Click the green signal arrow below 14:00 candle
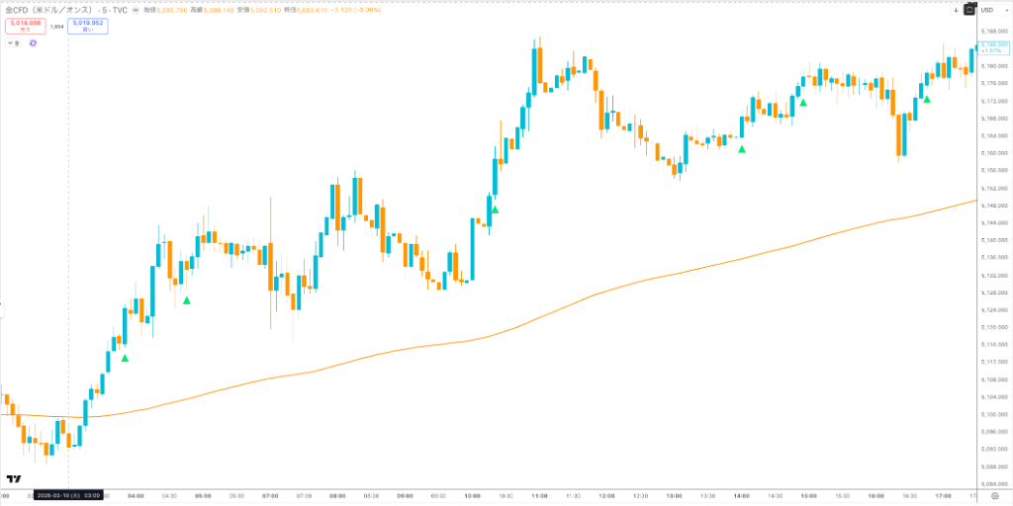Viewport: 1013px width, 506px height. (742, 149)
